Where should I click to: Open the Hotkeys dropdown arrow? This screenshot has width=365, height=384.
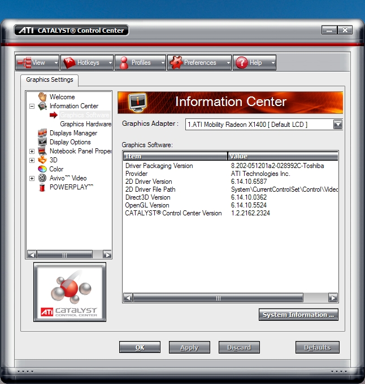click(x=110, y=63)
